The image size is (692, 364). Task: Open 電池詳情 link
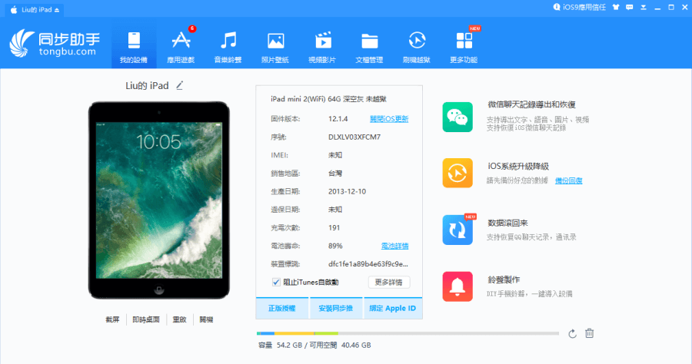click(x=394, y=246)
